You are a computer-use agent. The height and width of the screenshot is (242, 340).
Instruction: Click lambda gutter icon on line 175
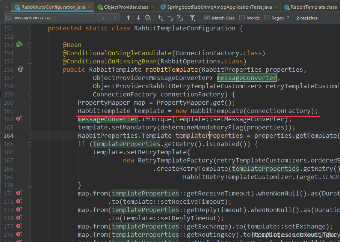pos(19,226)
